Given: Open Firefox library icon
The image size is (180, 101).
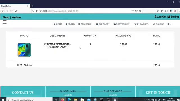Looking at the screenshot, I should 162,11.
